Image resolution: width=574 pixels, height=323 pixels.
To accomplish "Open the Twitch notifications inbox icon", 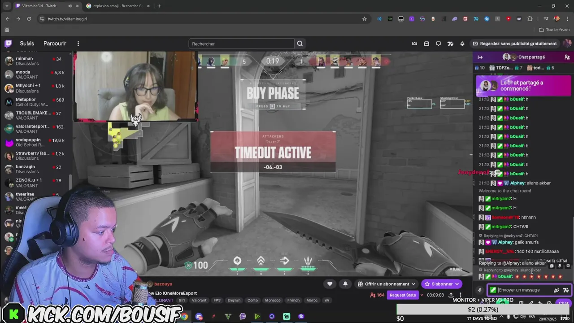I will click(x=426, y=44).
